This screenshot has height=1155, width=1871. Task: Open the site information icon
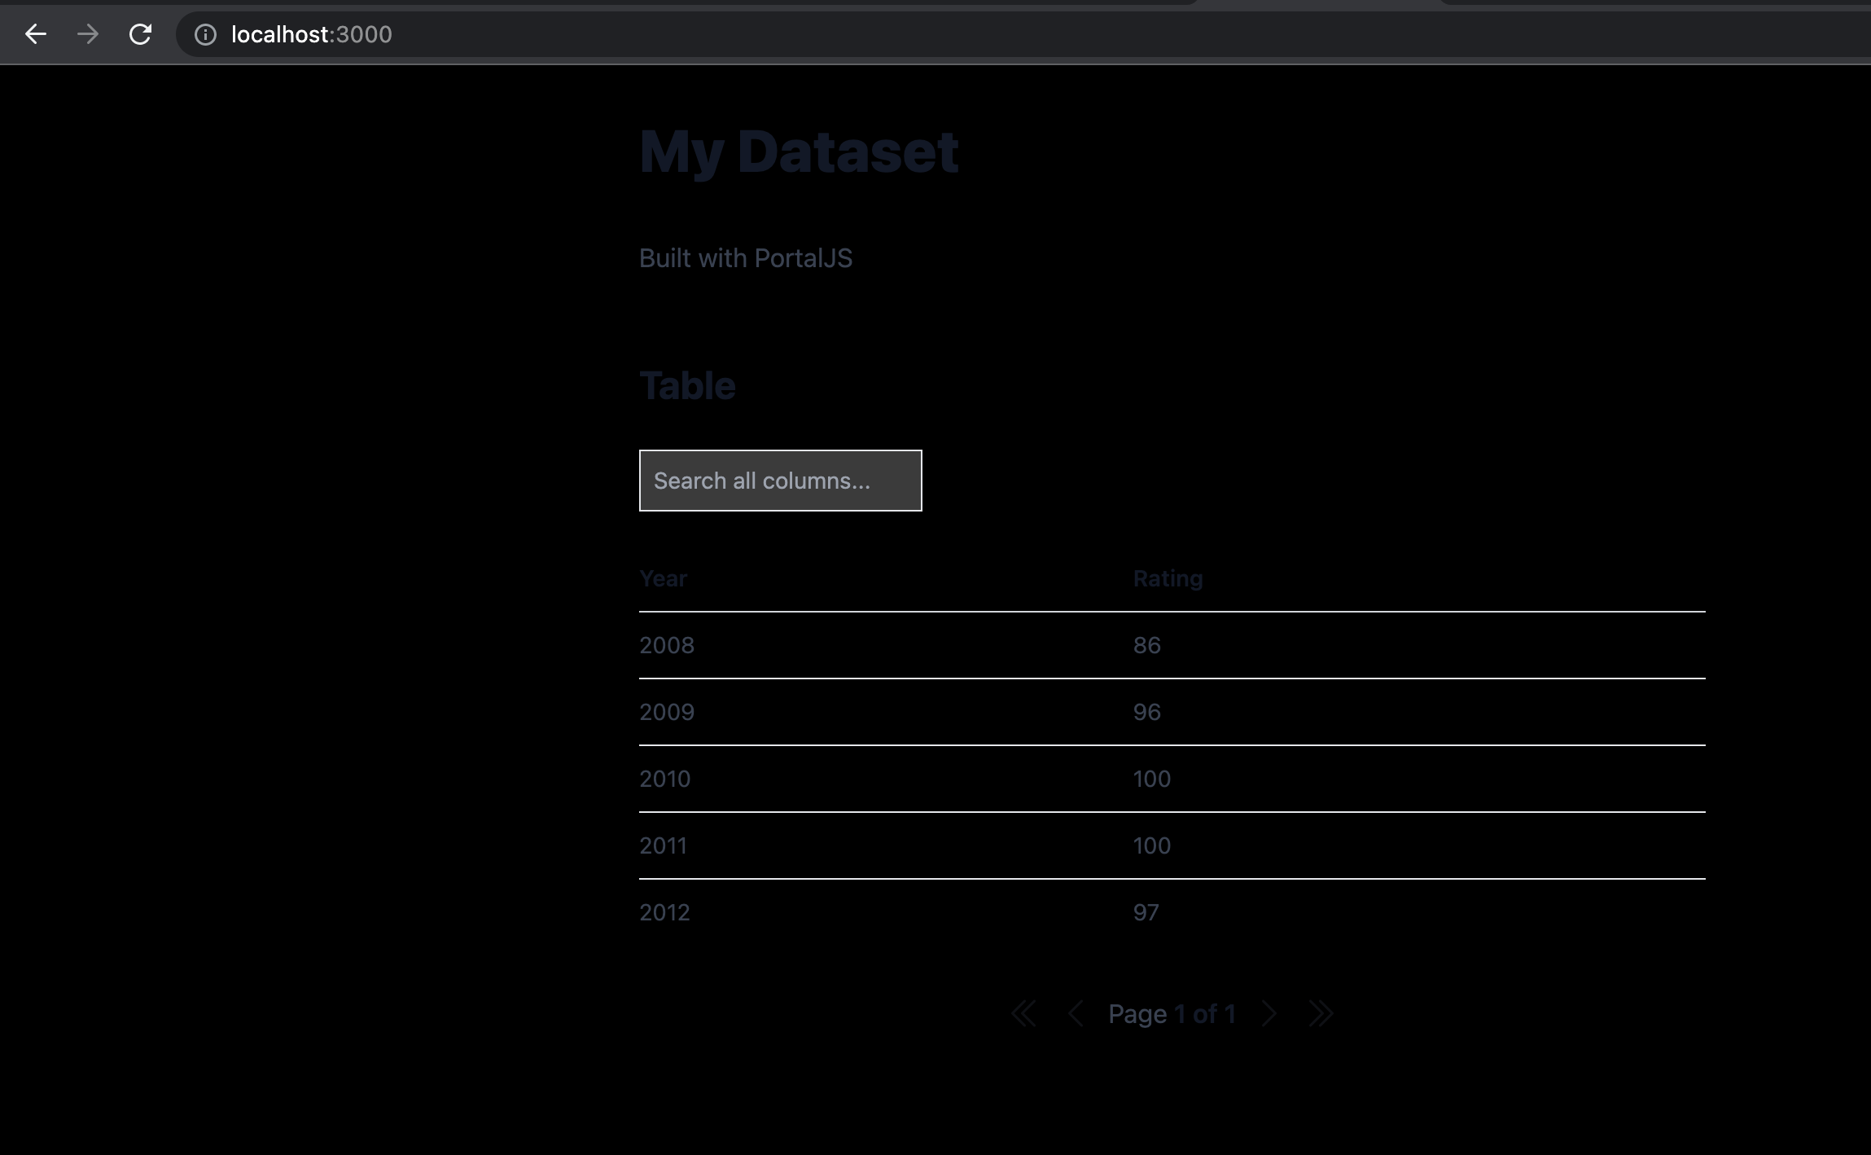tap(205, 34)
